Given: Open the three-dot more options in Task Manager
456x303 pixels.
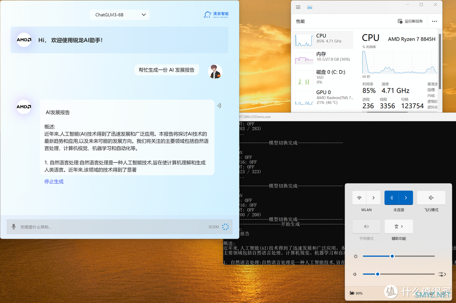Looking at the screenshot, I should pos(434,21).
